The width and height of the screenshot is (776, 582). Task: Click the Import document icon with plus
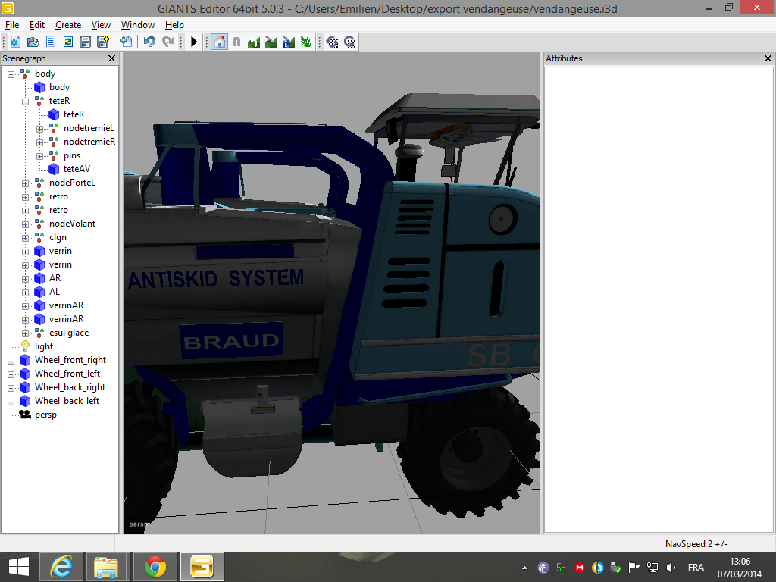127,42
